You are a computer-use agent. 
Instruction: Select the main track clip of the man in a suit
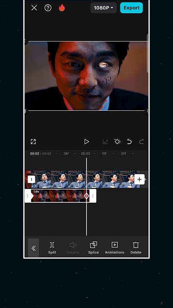(86, 179)
